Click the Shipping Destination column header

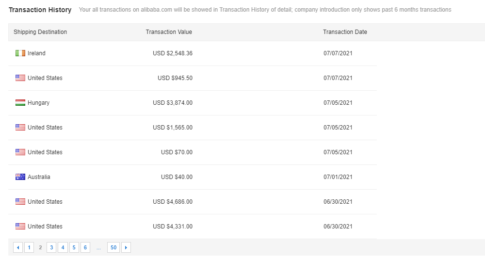pyautogui.click(x=40, y=32)
